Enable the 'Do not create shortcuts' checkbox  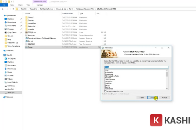(105, 91)
